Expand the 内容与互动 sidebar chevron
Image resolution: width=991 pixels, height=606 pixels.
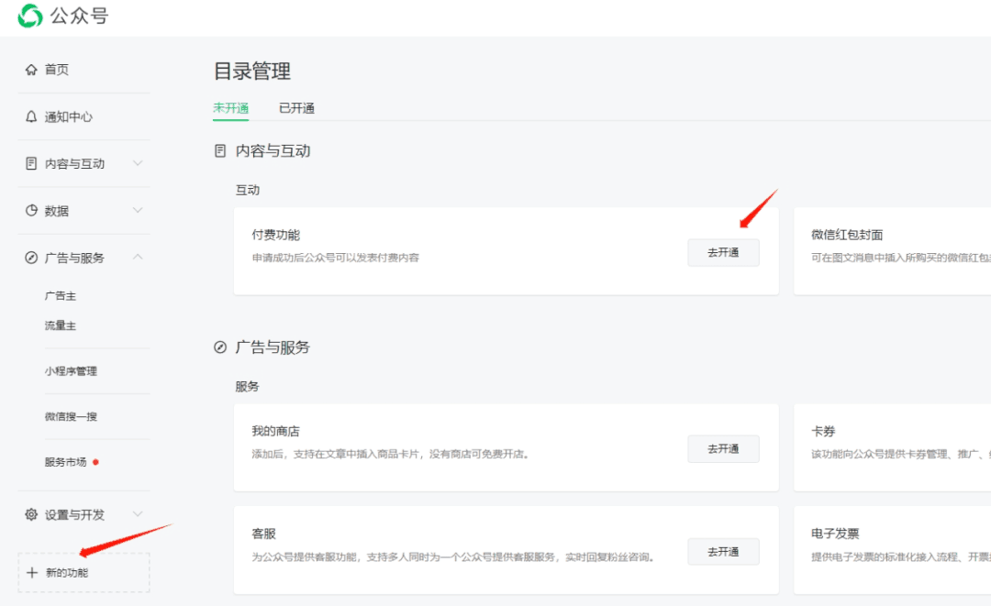click(137, 163)
